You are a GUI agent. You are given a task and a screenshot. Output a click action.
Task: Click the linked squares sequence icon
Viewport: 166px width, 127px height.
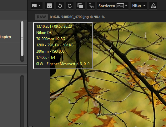91,6
